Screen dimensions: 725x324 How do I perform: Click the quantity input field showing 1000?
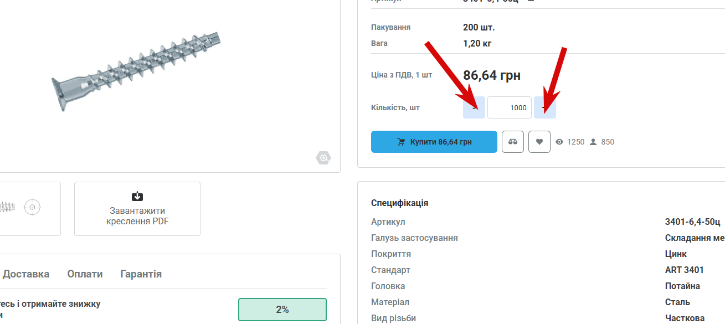(510, 107)
